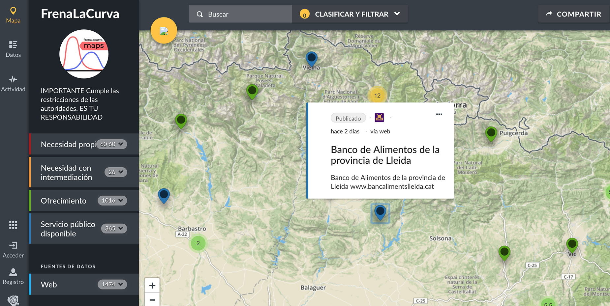Screen dimensions: 610x306
Task: Select the green marker northwest above the reservoir
Action: (181, 121)
